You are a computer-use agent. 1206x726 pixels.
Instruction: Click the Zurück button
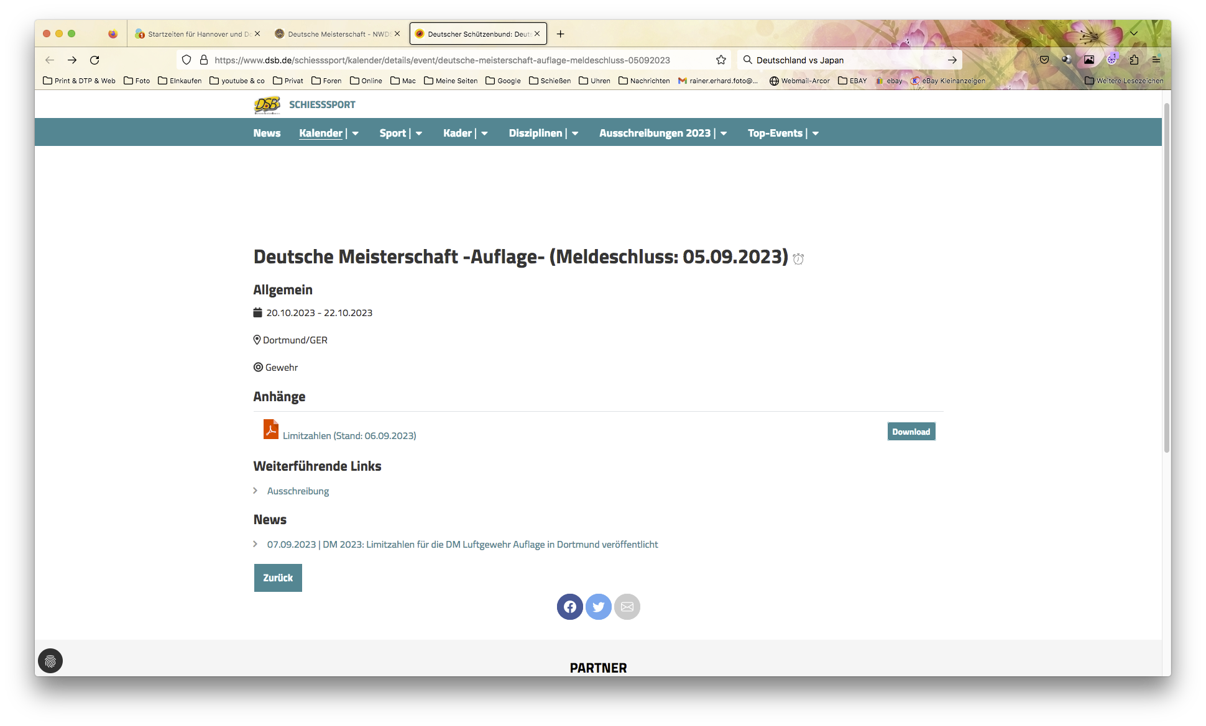278,578
